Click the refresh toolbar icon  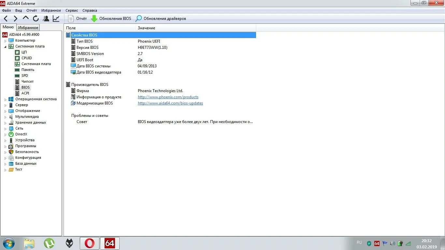tap(36, 18)
